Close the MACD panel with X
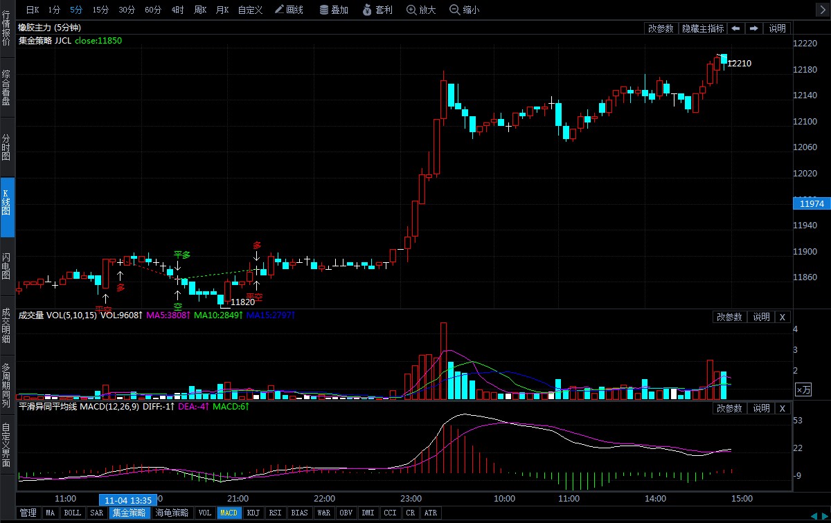This screenshot has height=523, width=831. (x=782, y=409)
